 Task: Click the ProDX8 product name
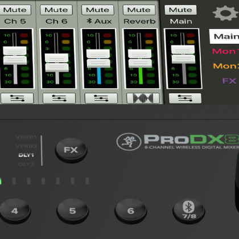[x=191, y=139]
